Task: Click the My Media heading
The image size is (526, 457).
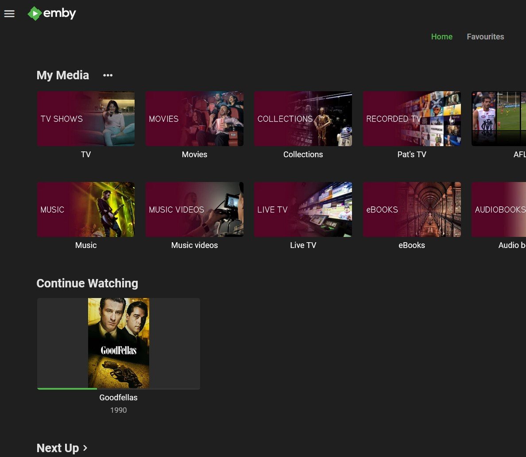Action: pyautogui.click(x=63, y=75)
